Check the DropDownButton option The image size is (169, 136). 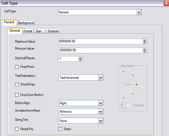(x=17, y=95)
